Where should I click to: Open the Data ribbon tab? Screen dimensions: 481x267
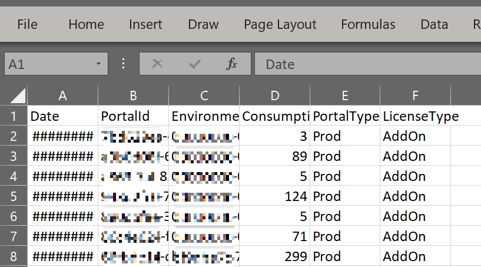tap(434, 24)
